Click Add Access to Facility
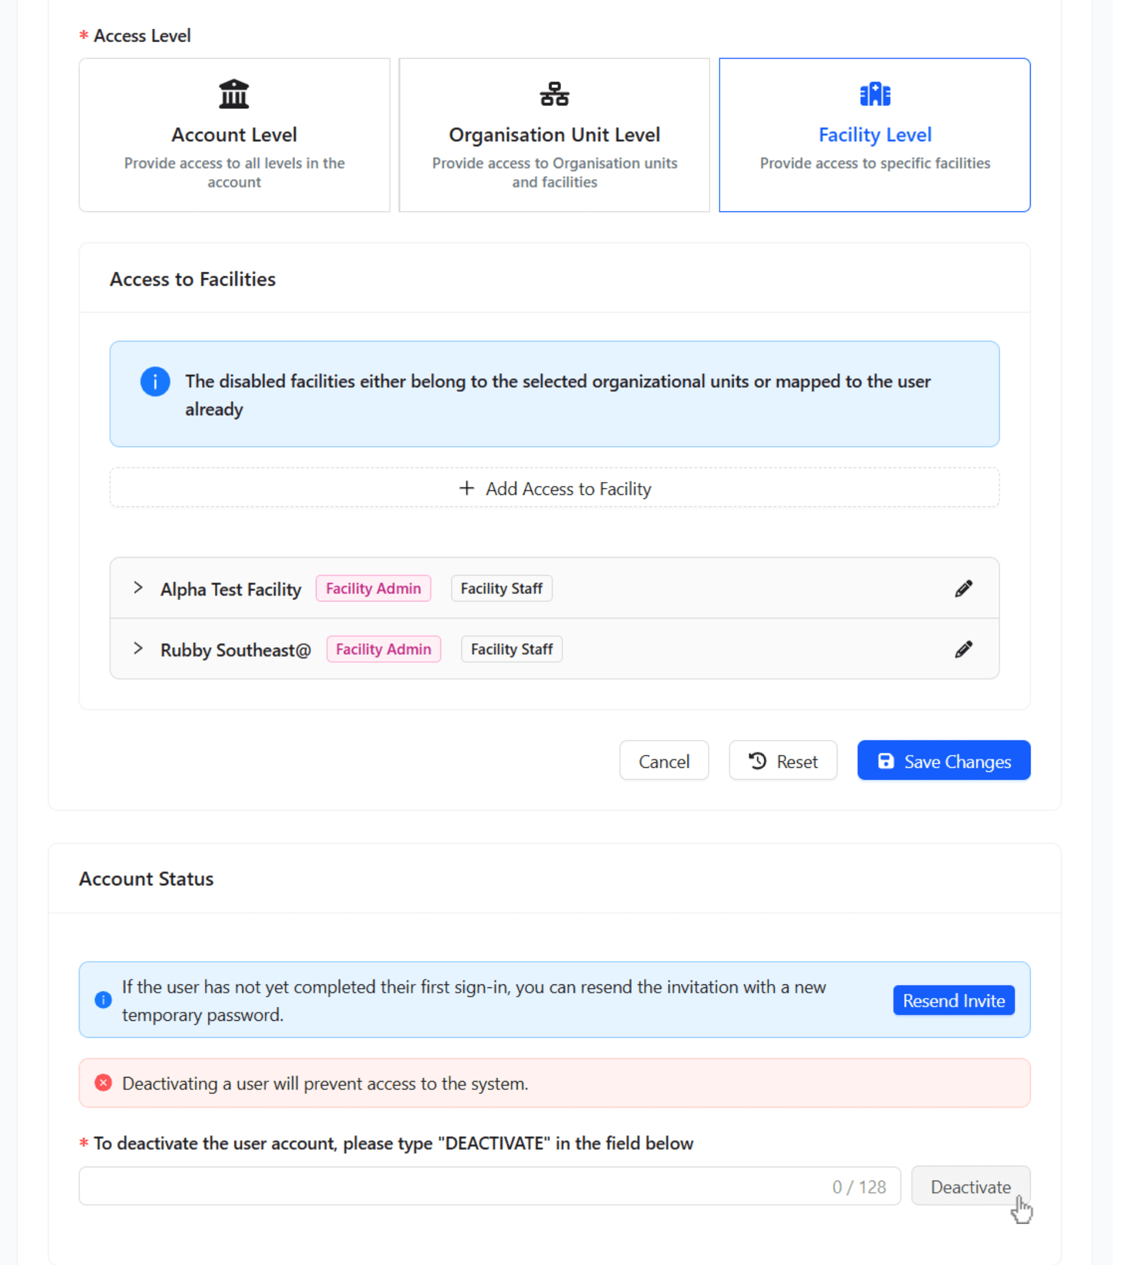Image resolution: width=1146 pixels, height=1265 pixels. coord(554,487)
